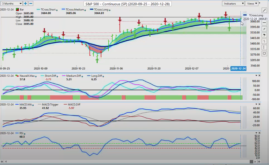Select the horizontal line drawing tool

pyautogui.click(x=264, y=23)
